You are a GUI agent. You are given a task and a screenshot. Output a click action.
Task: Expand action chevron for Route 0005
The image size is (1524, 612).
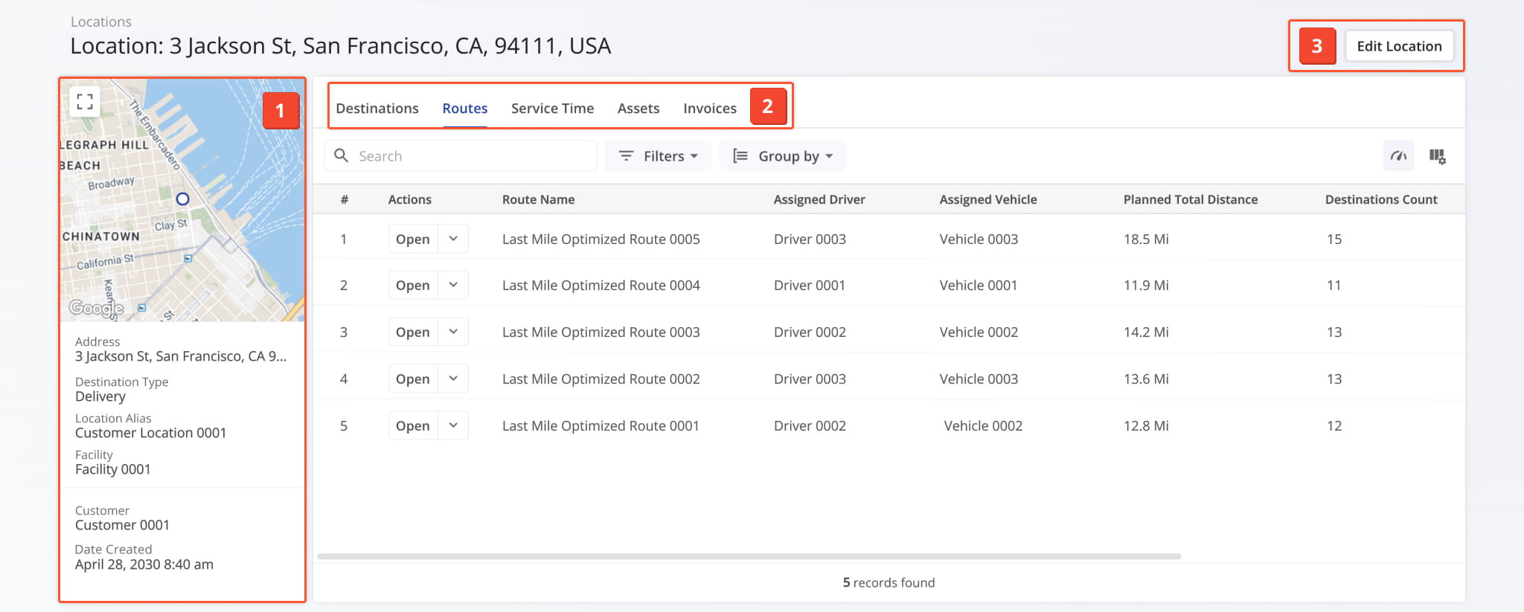[453, 239]
